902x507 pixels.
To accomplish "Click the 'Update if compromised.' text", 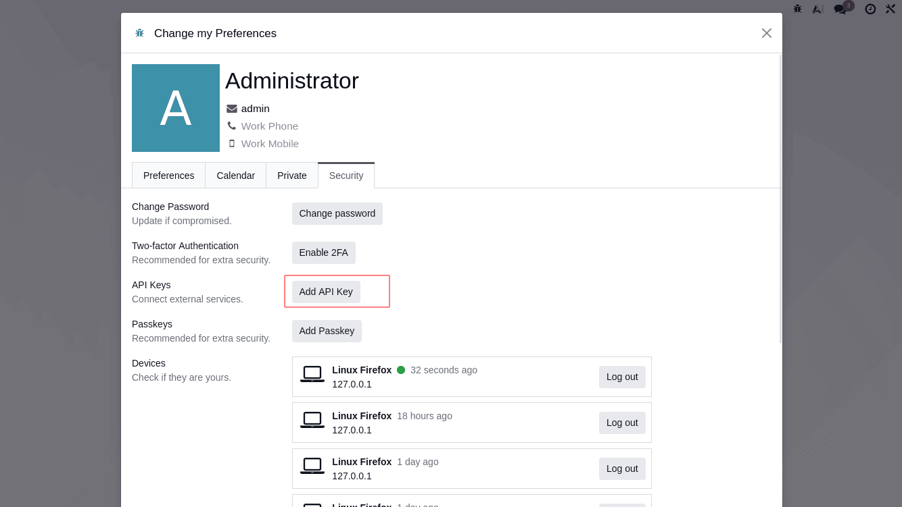I will pos(182,221).
